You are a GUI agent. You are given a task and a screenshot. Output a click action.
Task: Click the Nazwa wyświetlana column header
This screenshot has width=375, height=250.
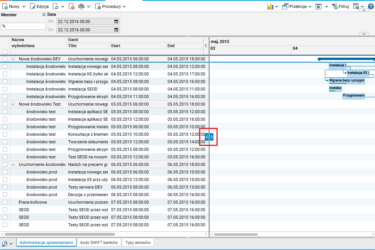point(38,43)
